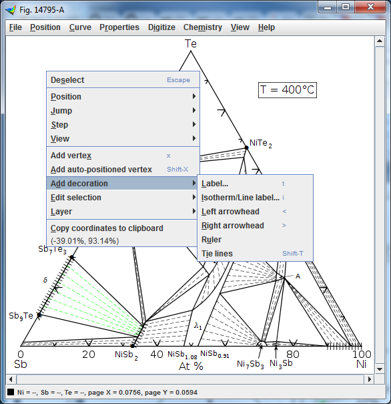This screenshot has width=391, height=404.
Task: Choose Label... from decoration submenu
Action: [x=255, y=184]
